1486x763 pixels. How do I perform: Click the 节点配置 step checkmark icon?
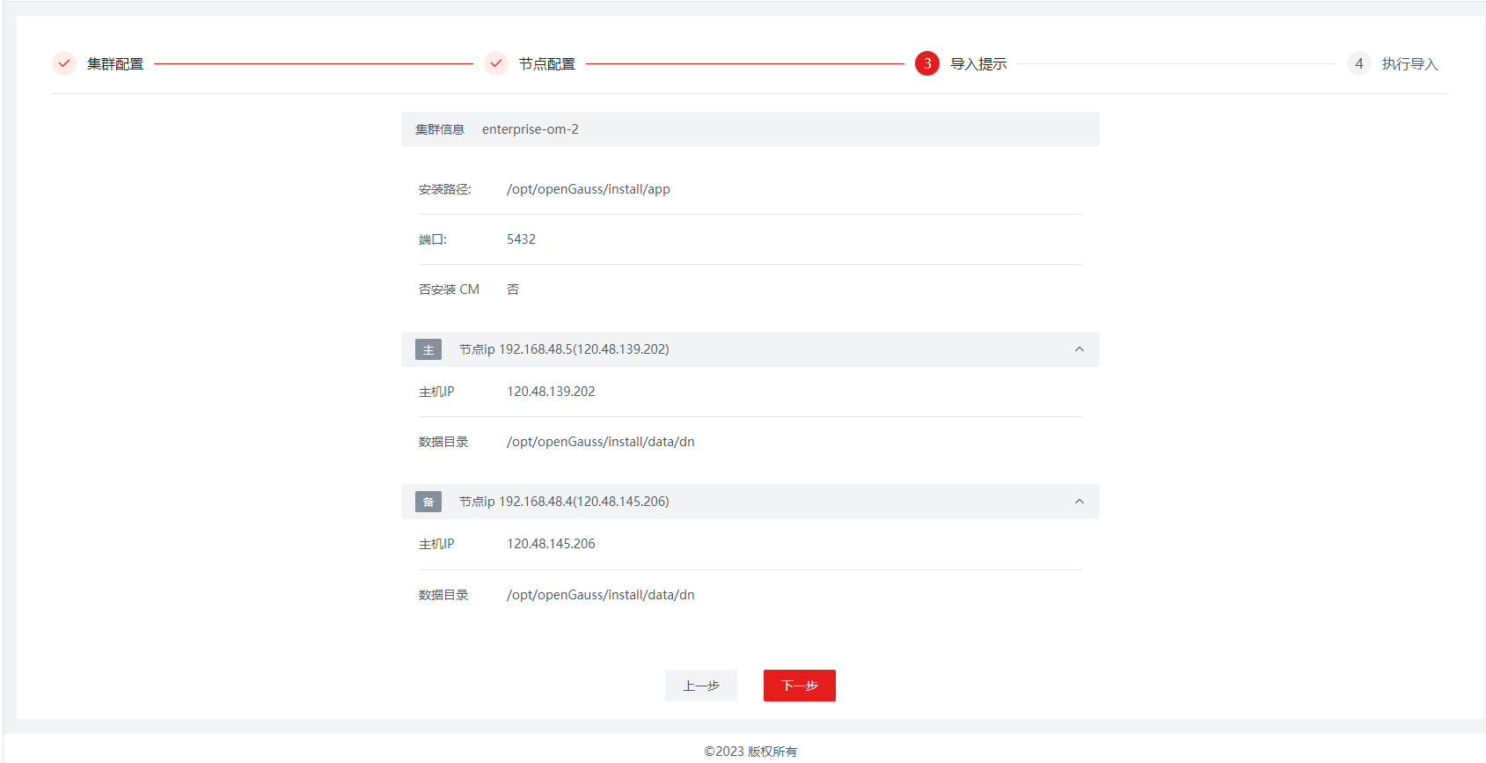(x=496, y=63)
